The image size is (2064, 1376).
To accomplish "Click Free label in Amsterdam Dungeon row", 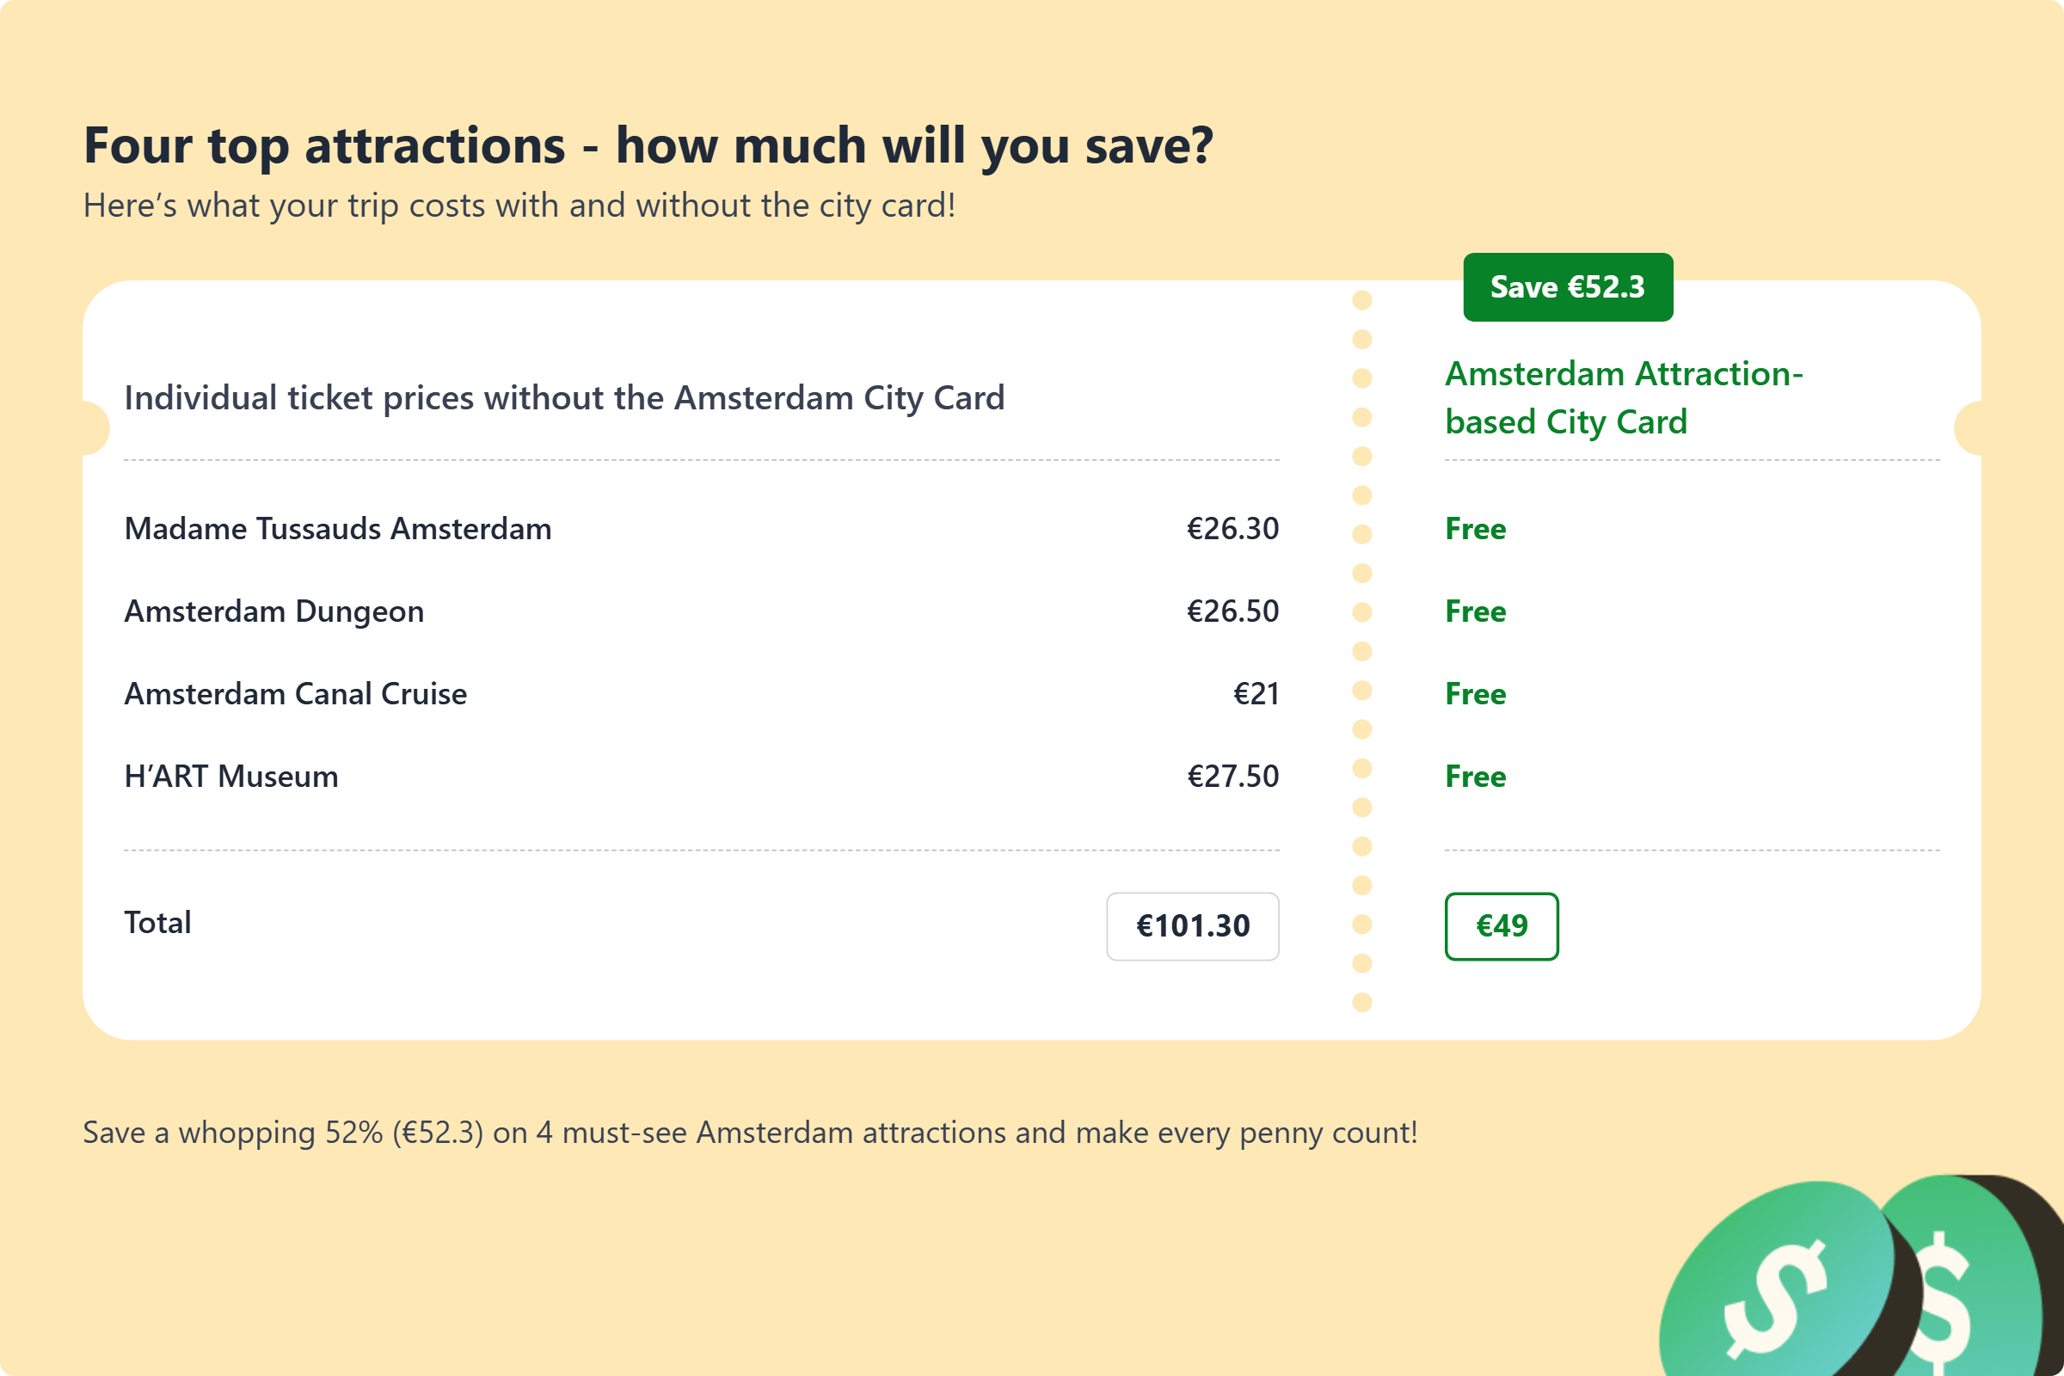I will tap(1475, 611).
